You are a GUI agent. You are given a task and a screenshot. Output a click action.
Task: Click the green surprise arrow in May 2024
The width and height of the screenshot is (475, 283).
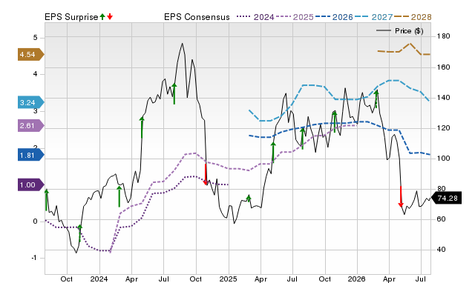[x=142, y=127]
